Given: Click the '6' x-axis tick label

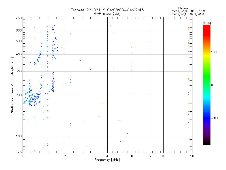Looking at the screenshot, I should tap(132, 156).
